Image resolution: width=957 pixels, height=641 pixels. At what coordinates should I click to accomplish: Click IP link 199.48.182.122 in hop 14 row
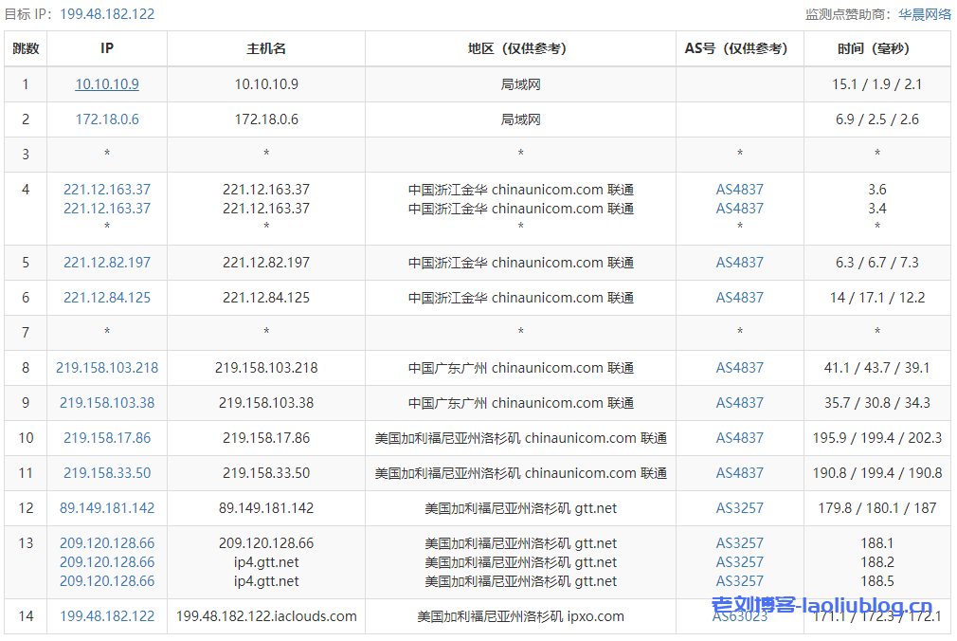point(107,616)
